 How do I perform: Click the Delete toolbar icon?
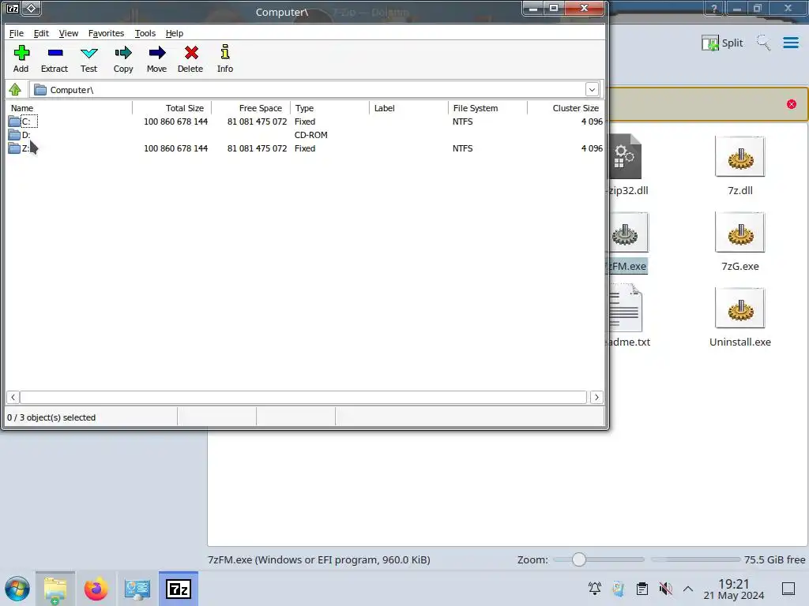click(x=191, y=53)
